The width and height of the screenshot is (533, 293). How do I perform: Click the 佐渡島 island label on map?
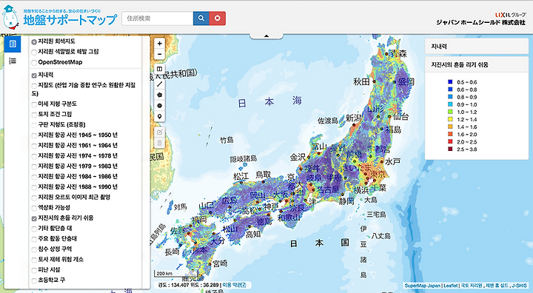coord(328,121)
